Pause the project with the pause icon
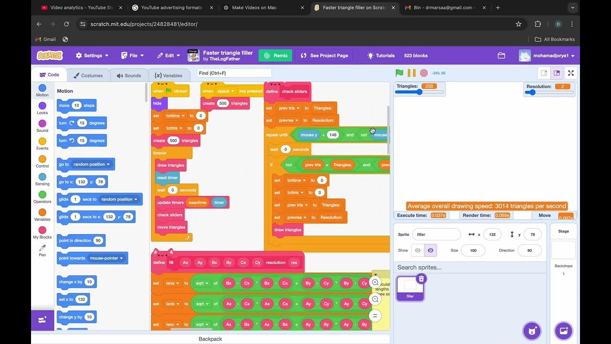The image size is (611, 344). tap(411, 73)
